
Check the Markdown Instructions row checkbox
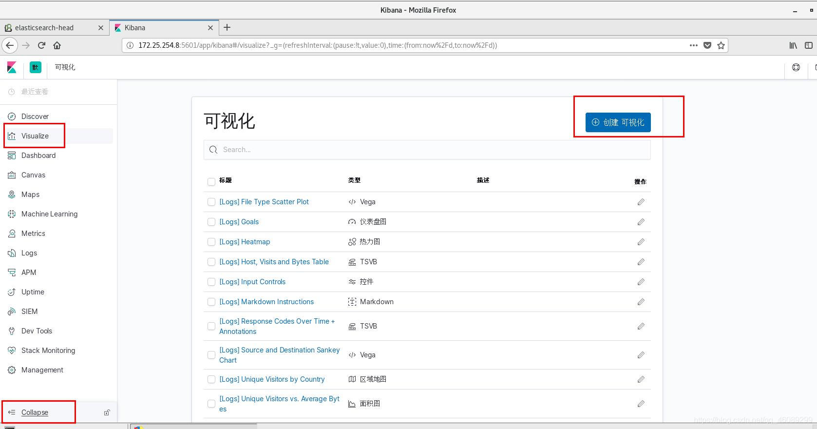pos(211,302)
